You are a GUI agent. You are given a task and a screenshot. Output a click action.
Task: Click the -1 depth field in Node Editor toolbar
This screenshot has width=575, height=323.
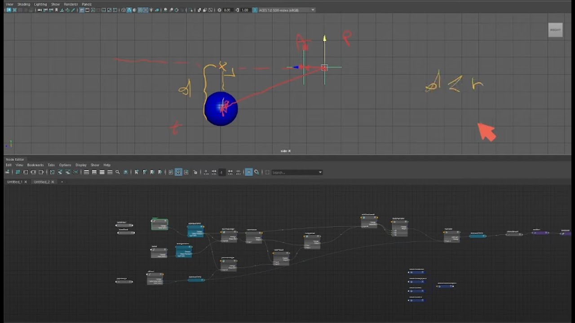click(221, 172)
